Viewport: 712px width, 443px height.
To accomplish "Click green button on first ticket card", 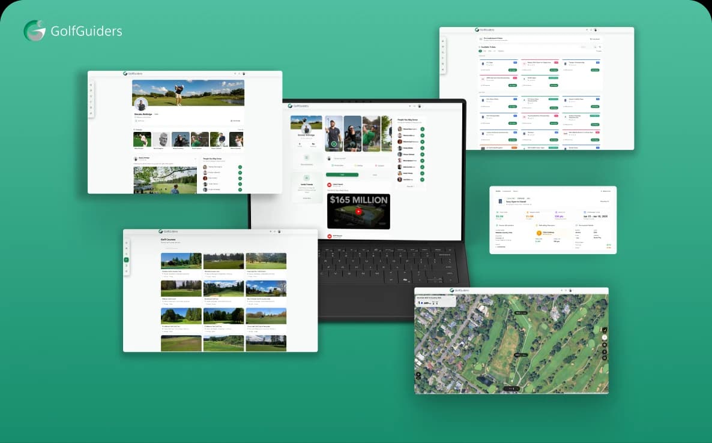I will tap(513, 70).
